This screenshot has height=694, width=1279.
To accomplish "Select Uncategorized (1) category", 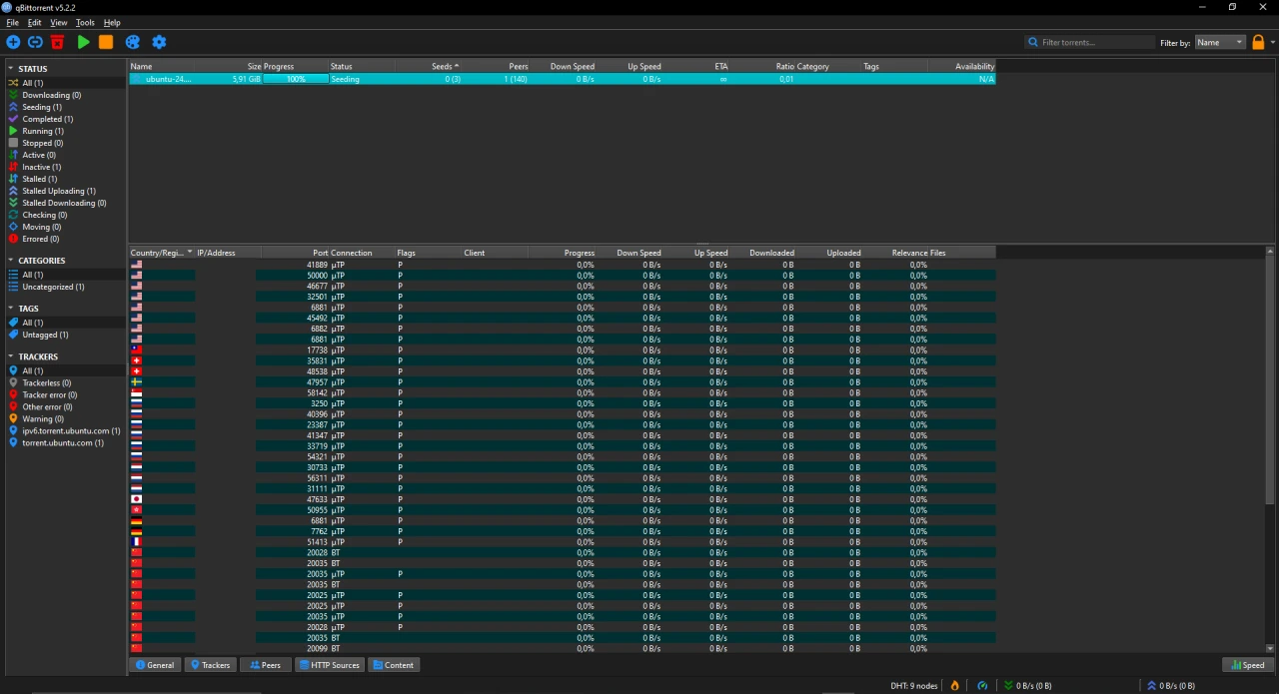I will [53, 287].
